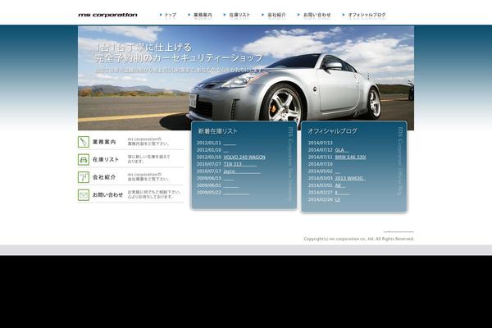Open the LS blog post link
The width and height of the screenshot is (492, 328).
click(338, 199)
